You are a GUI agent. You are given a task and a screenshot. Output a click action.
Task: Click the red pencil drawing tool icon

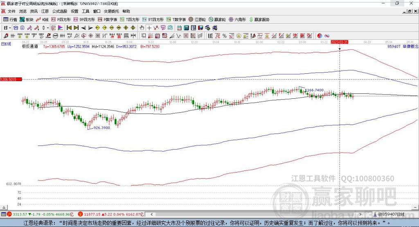click(x=6, y=36)
